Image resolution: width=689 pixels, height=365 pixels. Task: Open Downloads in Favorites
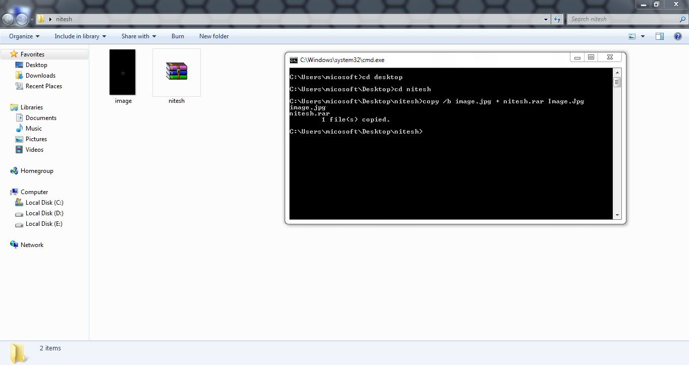point(40,76)
